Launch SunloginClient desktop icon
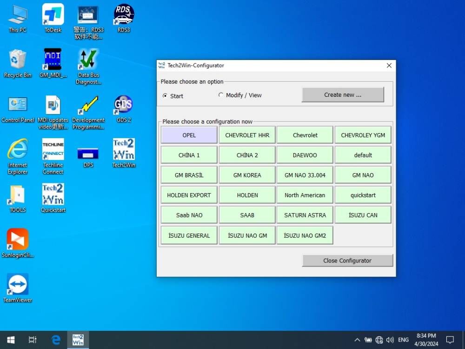Image resolution: width=465 pixels, height=349 pixels. pyautogui.click(x=18, y=243)
